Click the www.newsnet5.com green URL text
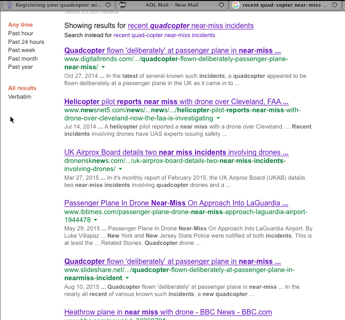The height and width of the screenshot is (320, 345). 182,114
